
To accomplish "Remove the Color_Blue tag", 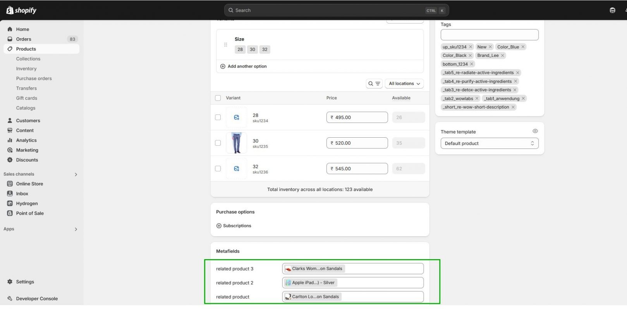I will click(523, 47).
